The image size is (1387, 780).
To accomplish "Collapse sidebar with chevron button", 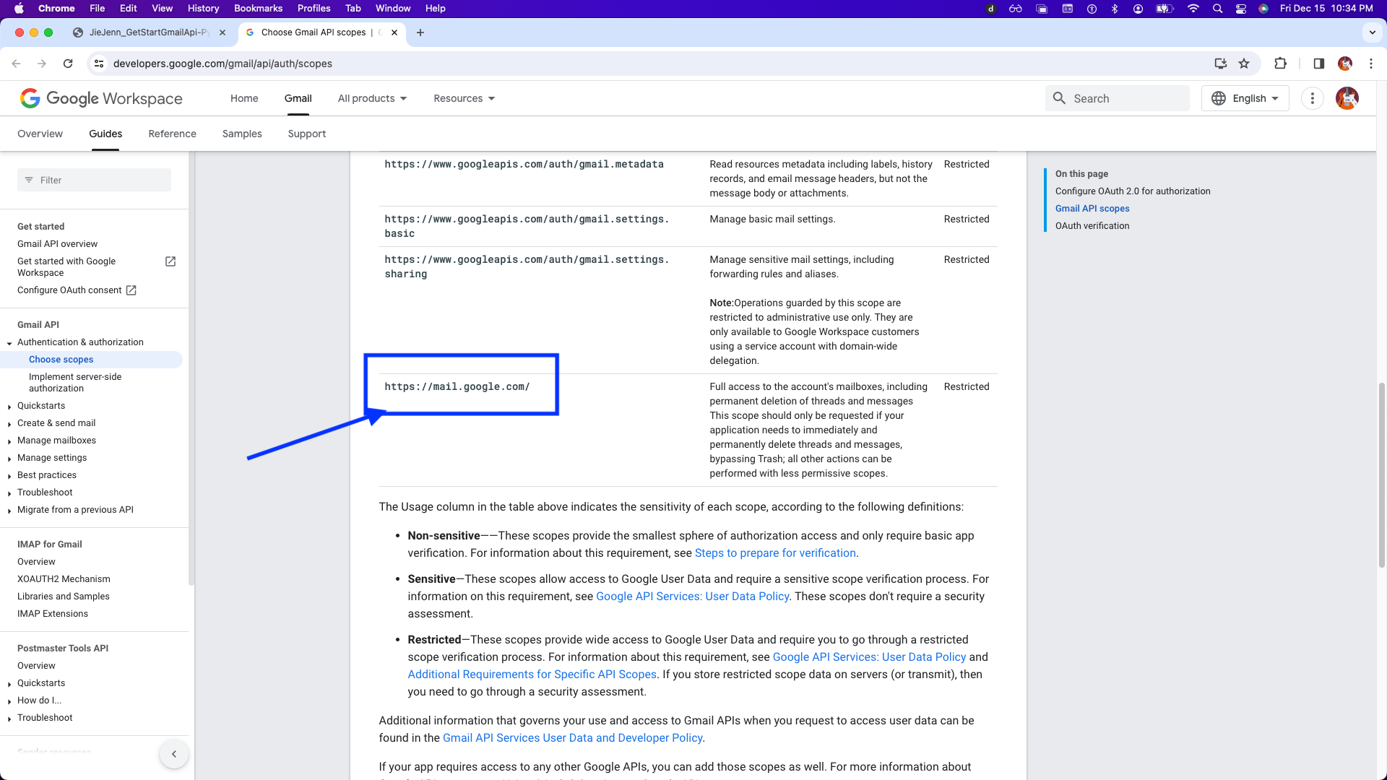I will point(174,754).
